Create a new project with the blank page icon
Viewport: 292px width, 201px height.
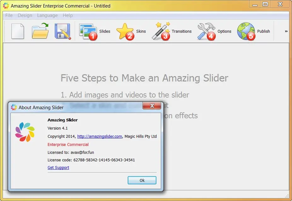point(18,31)
